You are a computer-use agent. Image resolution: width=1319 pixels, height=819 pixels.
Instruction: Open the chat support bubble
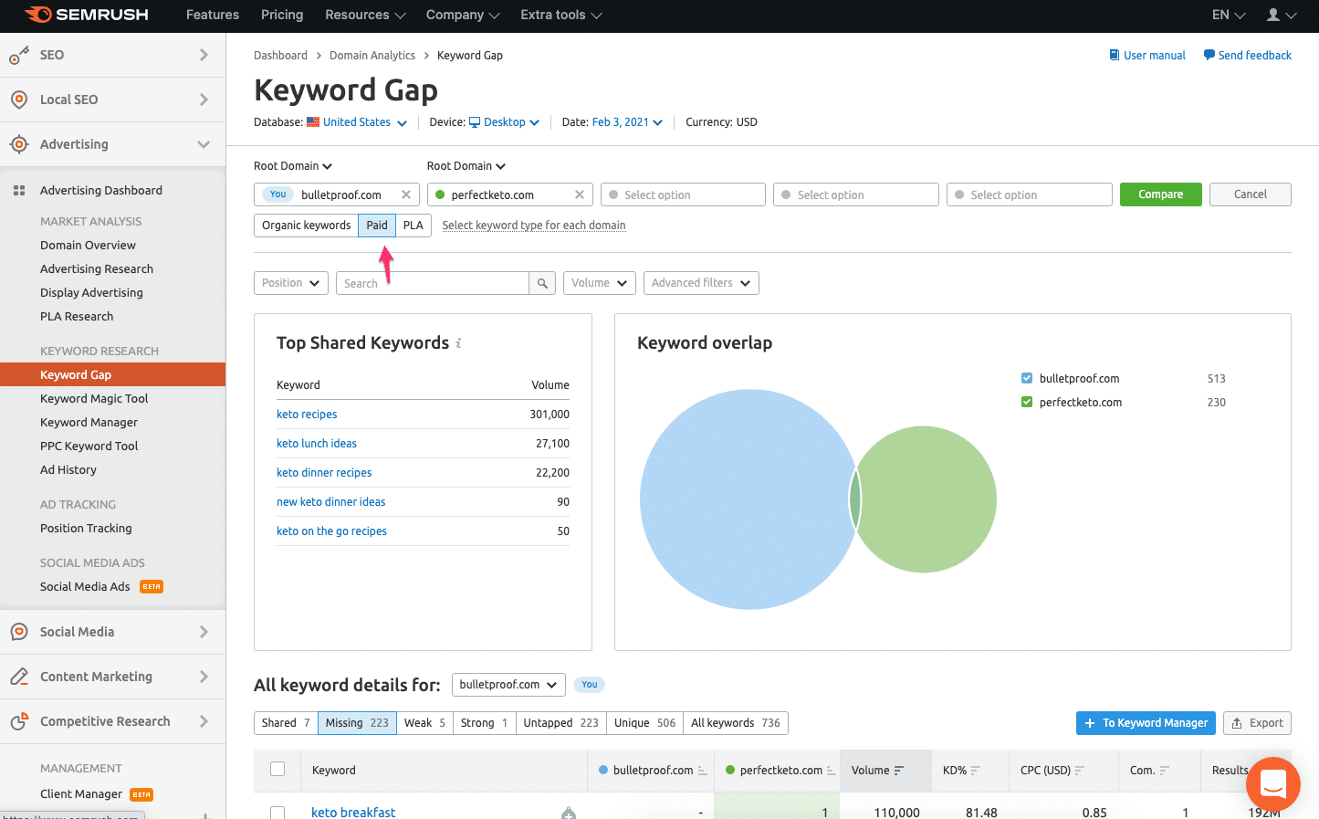point(1272,784)
